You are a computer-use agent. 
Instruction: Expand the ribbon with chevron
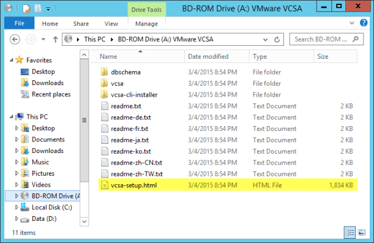[x=351, y=23]
